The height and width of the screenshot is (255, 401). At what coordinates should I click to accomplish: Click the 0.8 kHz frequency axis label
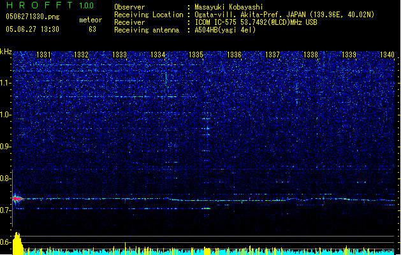(x=5, y=178)
